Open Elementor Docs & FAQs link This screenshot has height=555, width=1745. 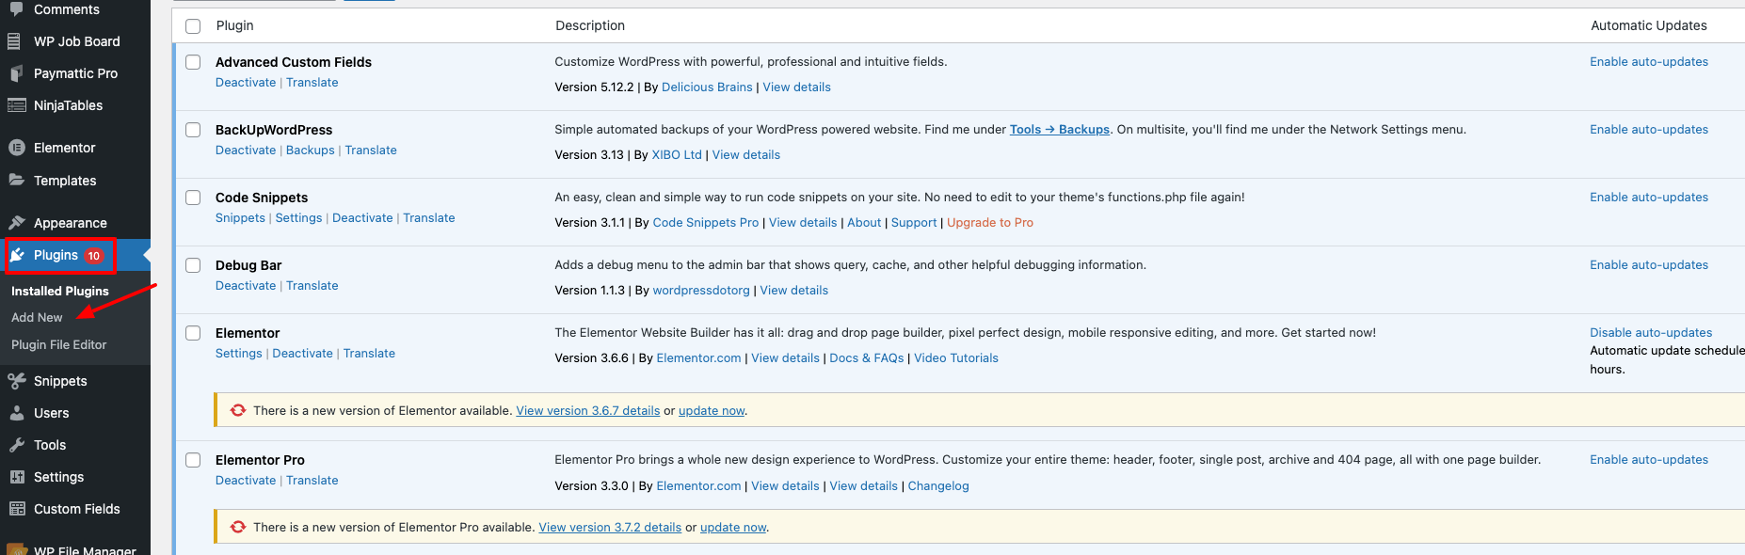point(867,358)
